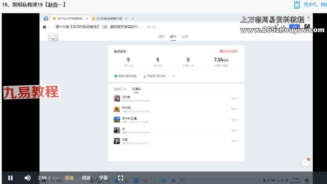The image size is (327, 184).
Task: Click 下载附件到本地 button
Action: [x=154, y=76]
